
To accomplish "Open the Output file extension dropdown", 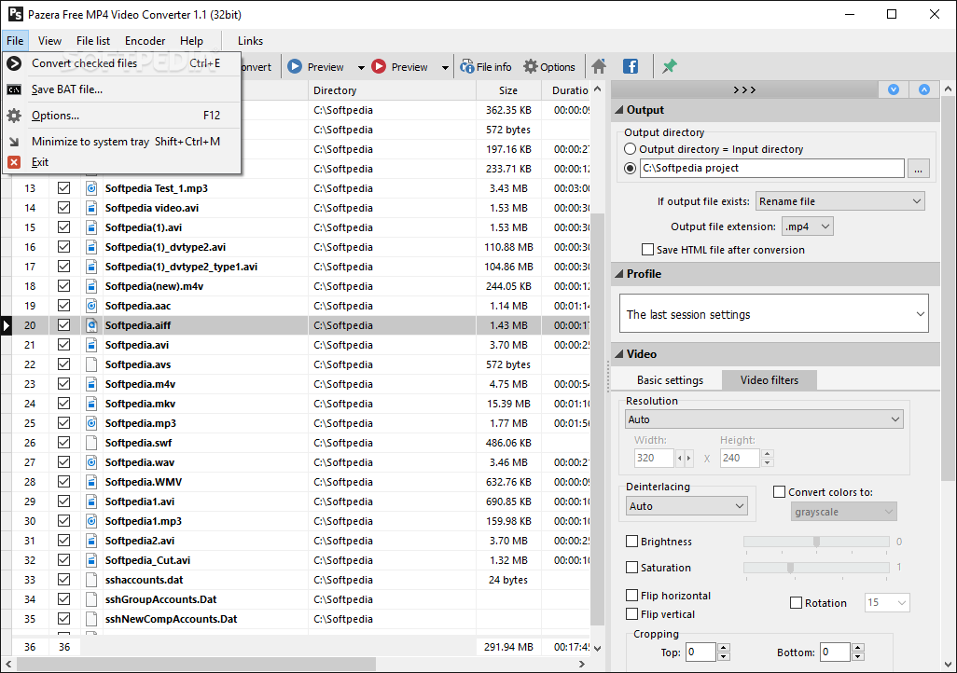I will point(807,227).
